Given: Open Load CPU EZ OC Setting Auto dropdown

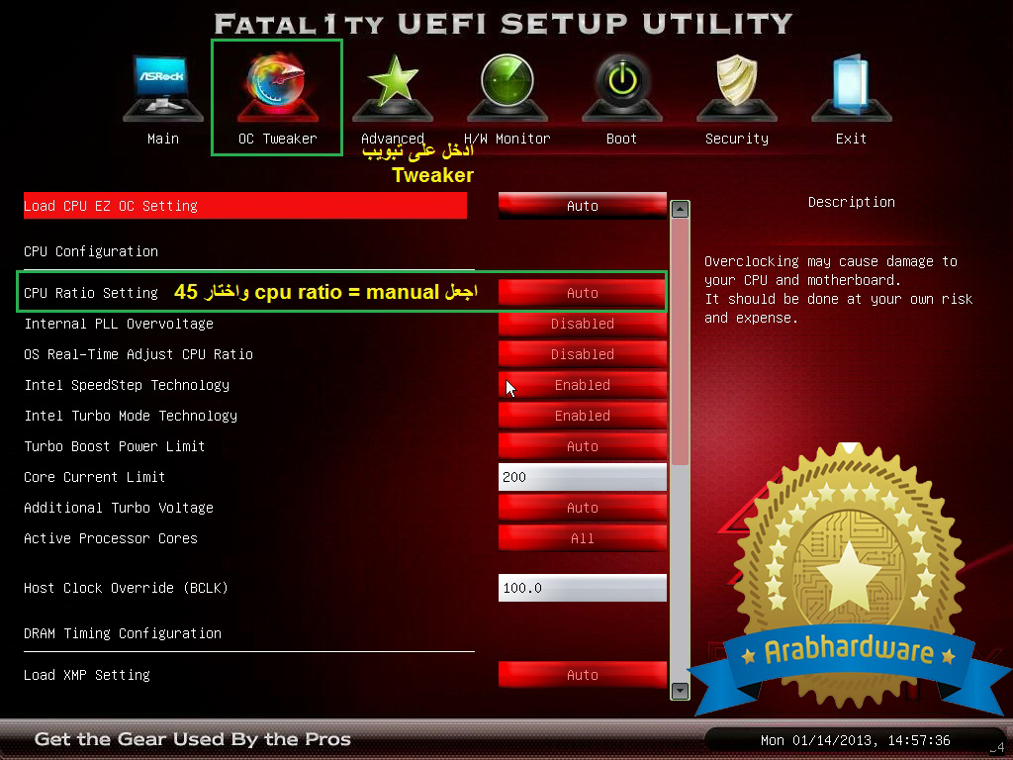Looking at the screenshot, I should point(582,206).
